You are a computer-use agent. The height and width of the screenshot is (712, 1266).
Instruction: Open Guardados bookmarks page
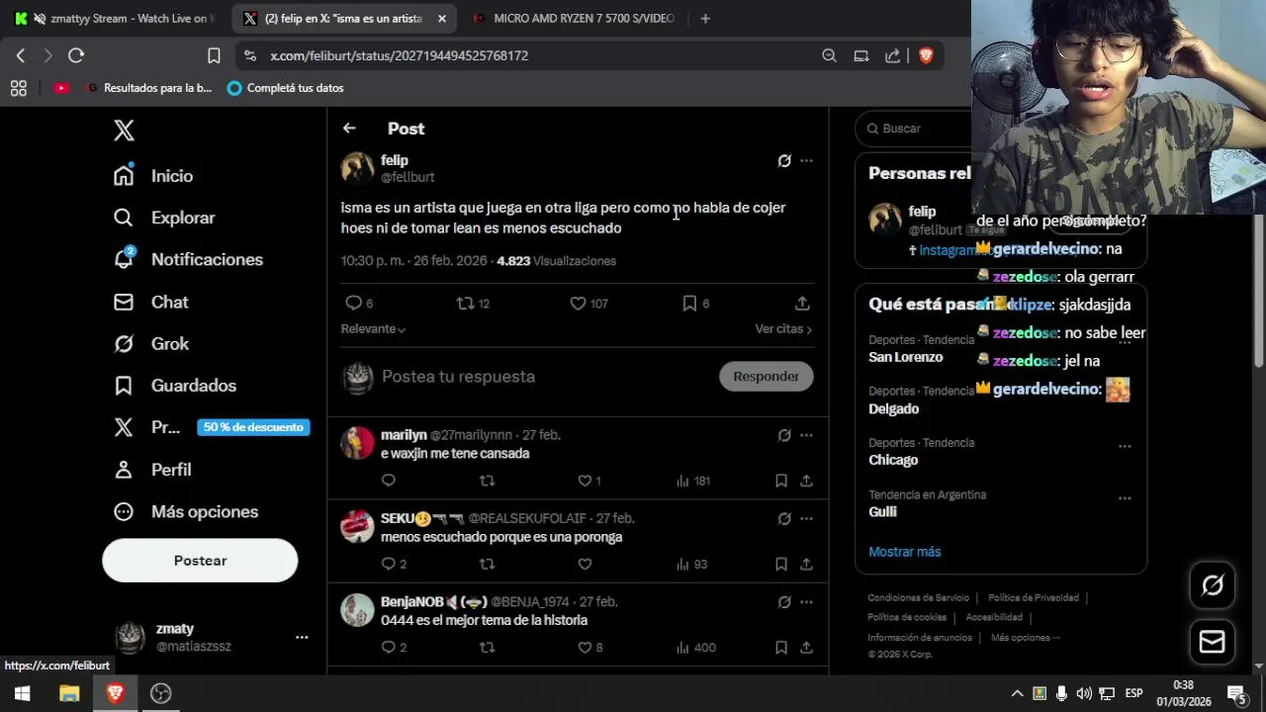pos(175,386)
